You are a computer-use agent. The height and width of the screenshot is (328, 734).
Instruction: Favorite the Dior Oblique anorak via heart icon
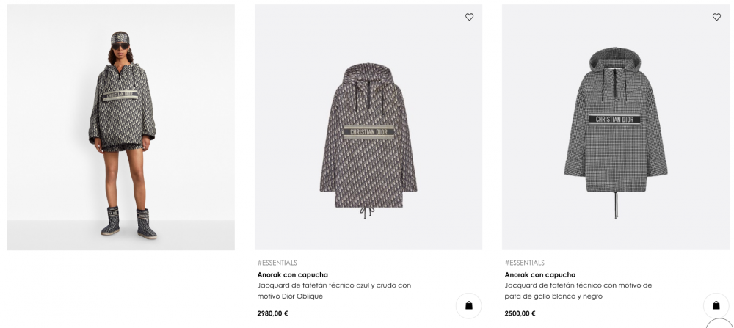[x=470, y=17]
